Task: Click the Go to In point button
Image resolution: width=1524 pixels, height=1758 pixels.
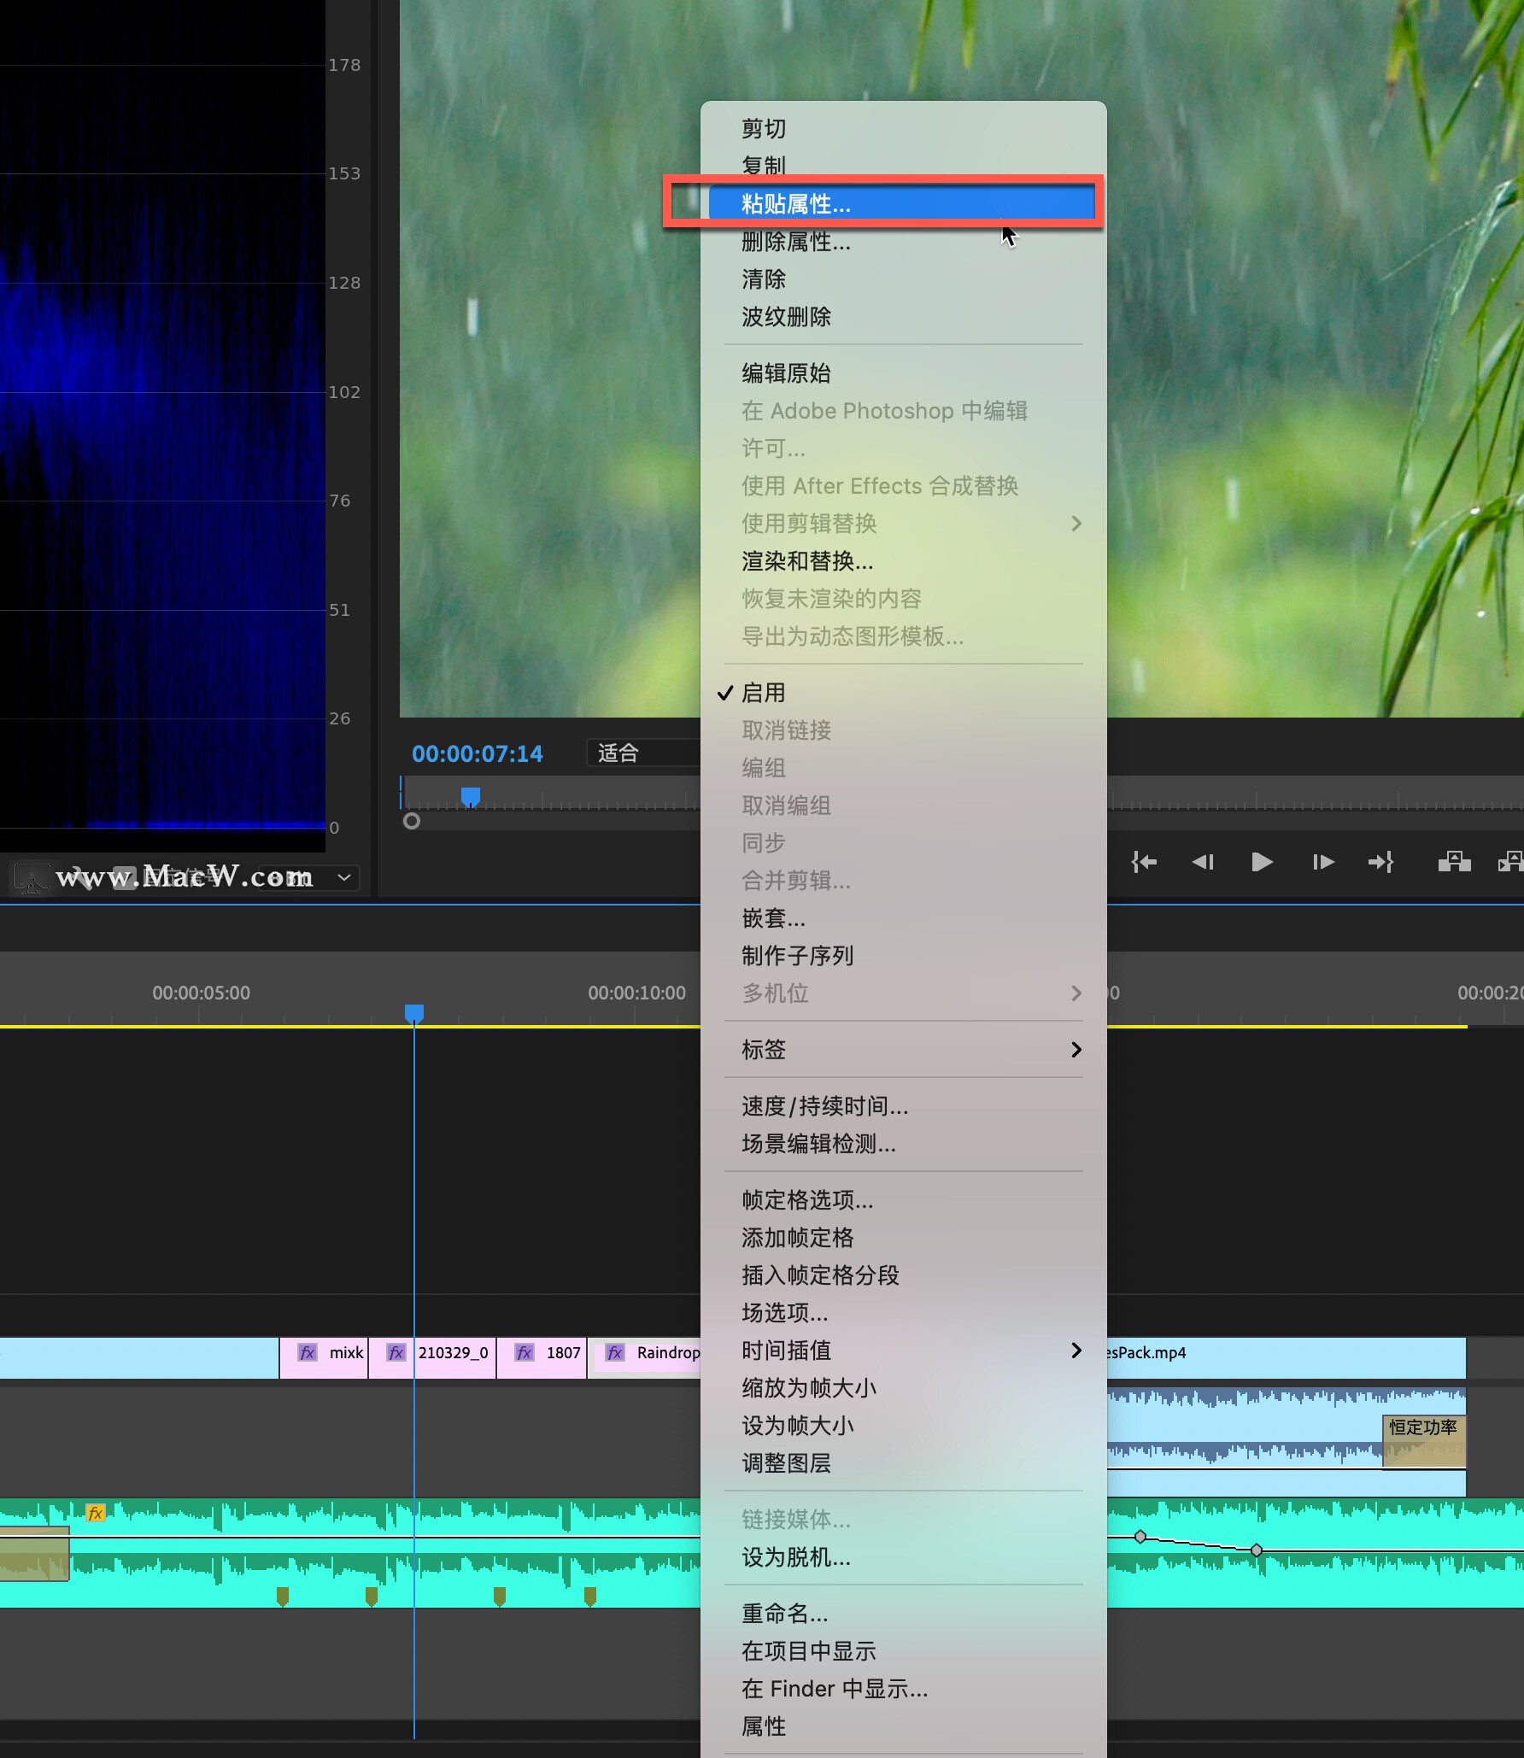Action: pyautogui.click(x=1144, y=862)
